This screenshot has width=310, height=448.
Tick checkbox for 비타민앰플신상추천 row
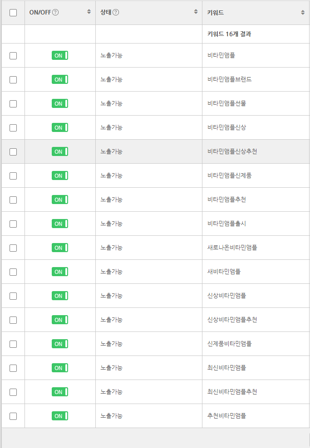(13, 152)
